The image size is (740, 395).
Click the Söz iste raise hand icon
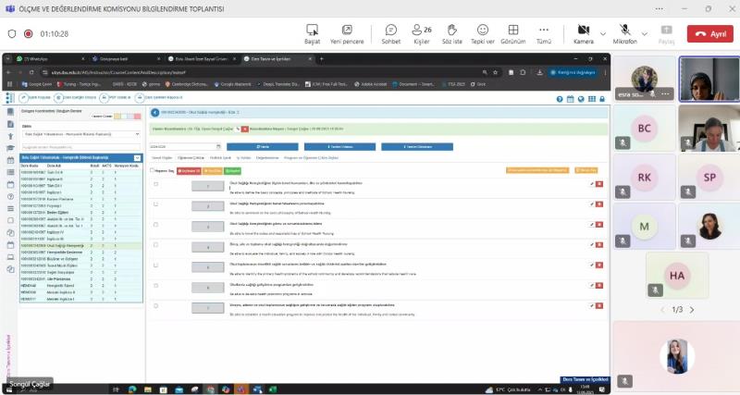coord(451,30)
